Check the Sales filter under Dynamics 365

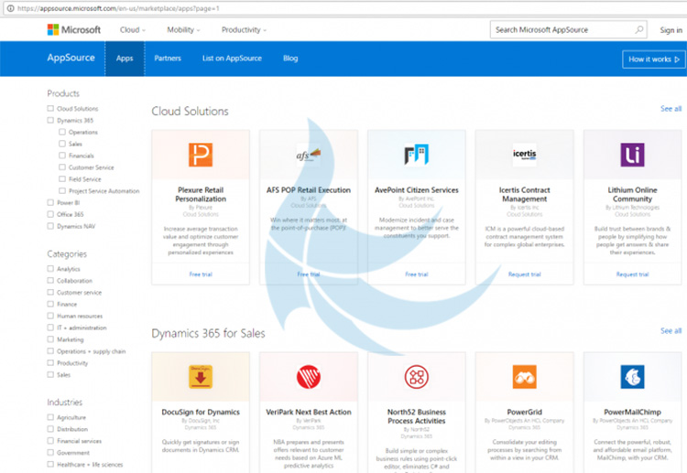(62, 144)
